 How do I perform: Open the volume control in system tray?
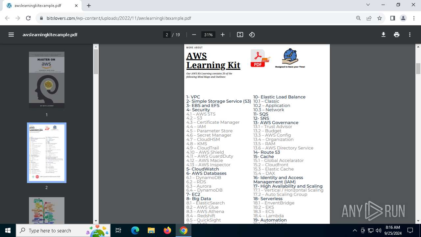coord(379,230)
